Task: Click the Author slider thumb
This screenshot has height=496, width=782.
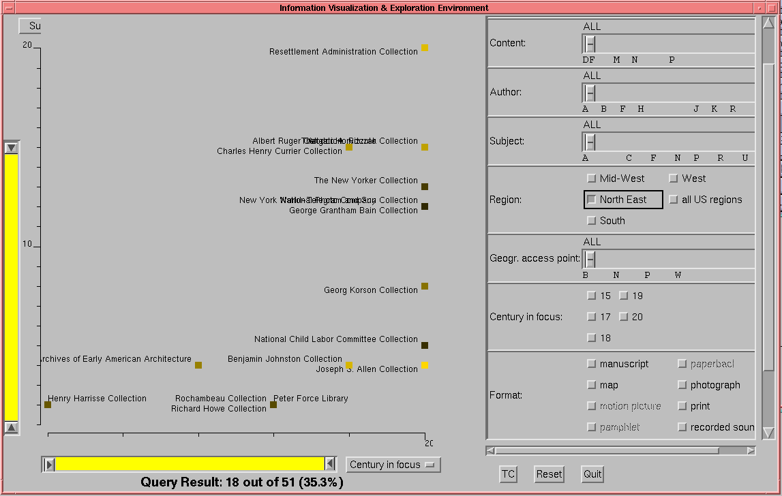Action: pos(590,93)
